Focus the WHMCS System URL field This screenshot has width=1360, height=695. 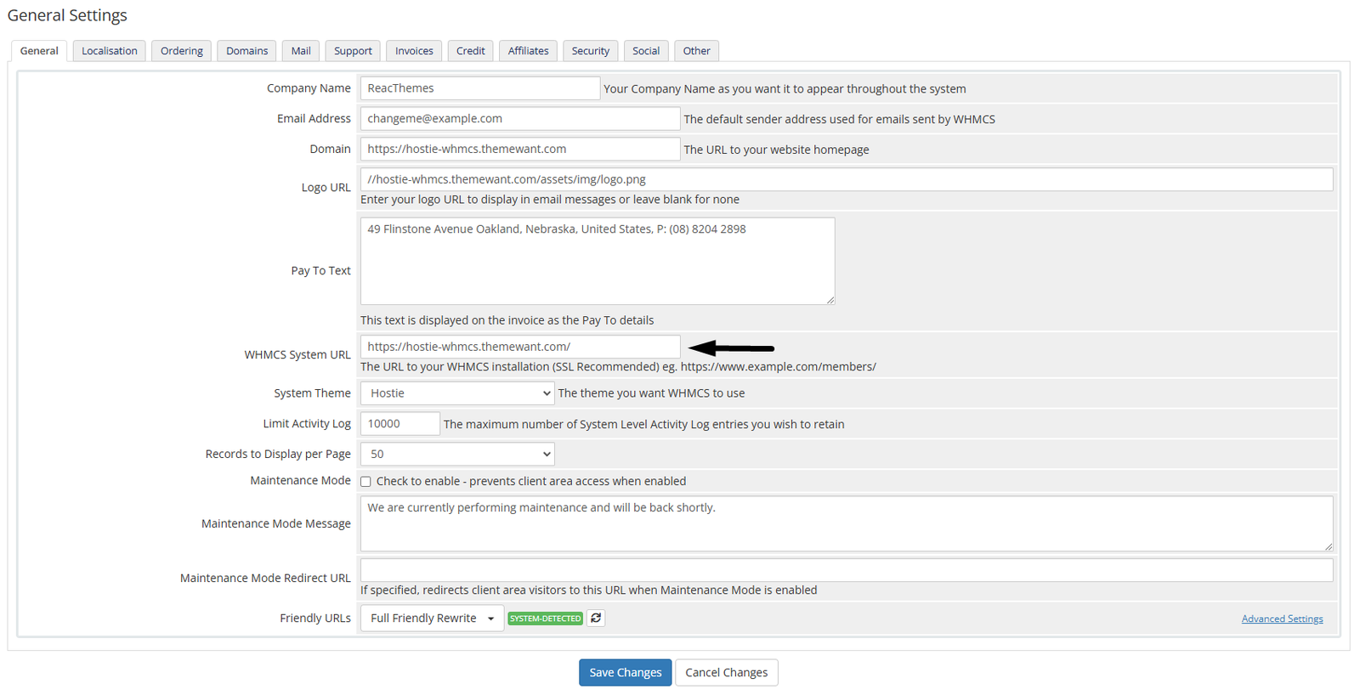520,347
